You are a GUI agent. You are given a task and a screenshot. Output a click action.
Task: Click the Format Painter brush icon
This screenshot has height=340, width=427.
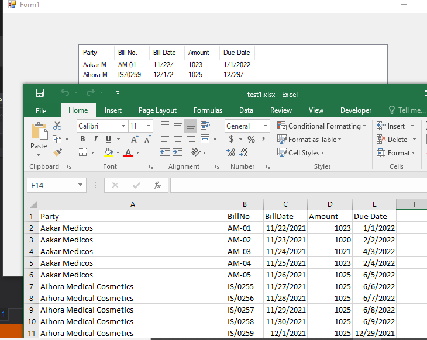tap(57, 152)
